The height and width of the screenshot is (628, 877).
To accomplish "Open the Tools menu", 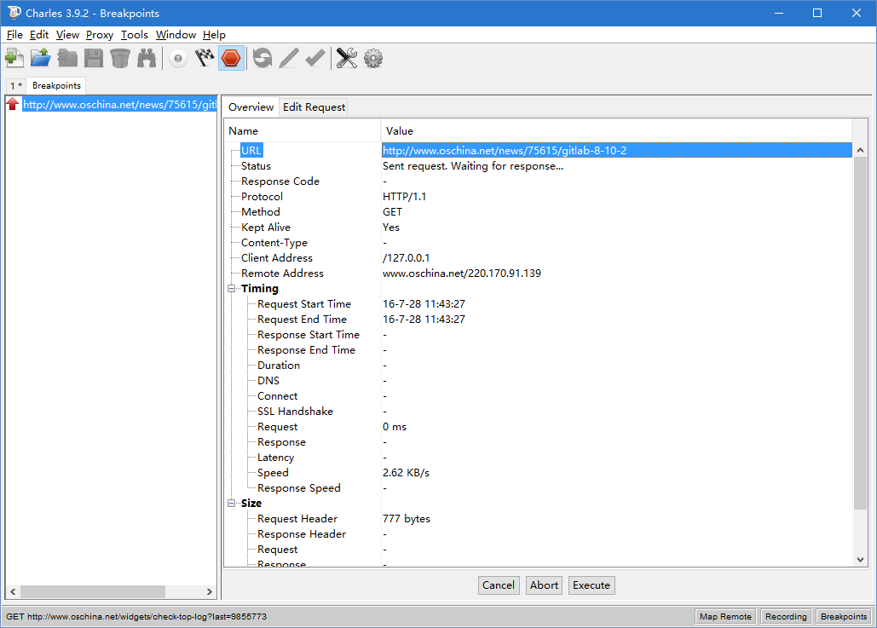I will (135, 35).
